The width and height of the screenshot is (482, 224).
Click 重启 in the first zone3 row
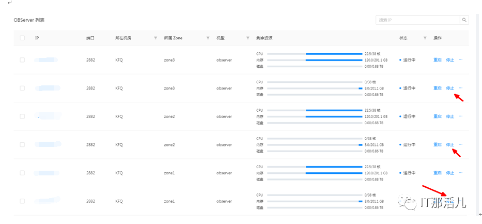(x=438, y=60)
